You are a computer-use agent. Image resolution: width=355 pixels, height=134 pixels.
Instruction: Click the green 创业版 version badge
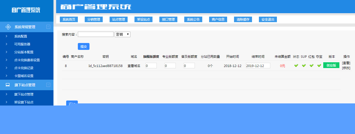(331, 65)
